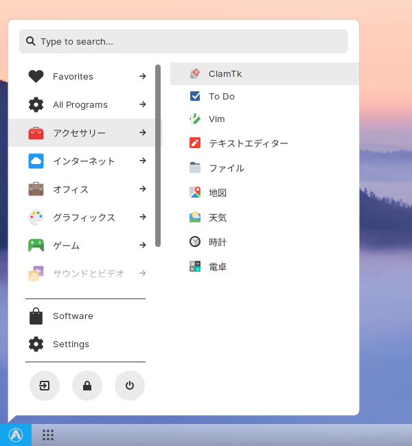Click the paint palette グラフィックス icon
The height and width of the screenshot is (446, 412).
tap(36, 218)
